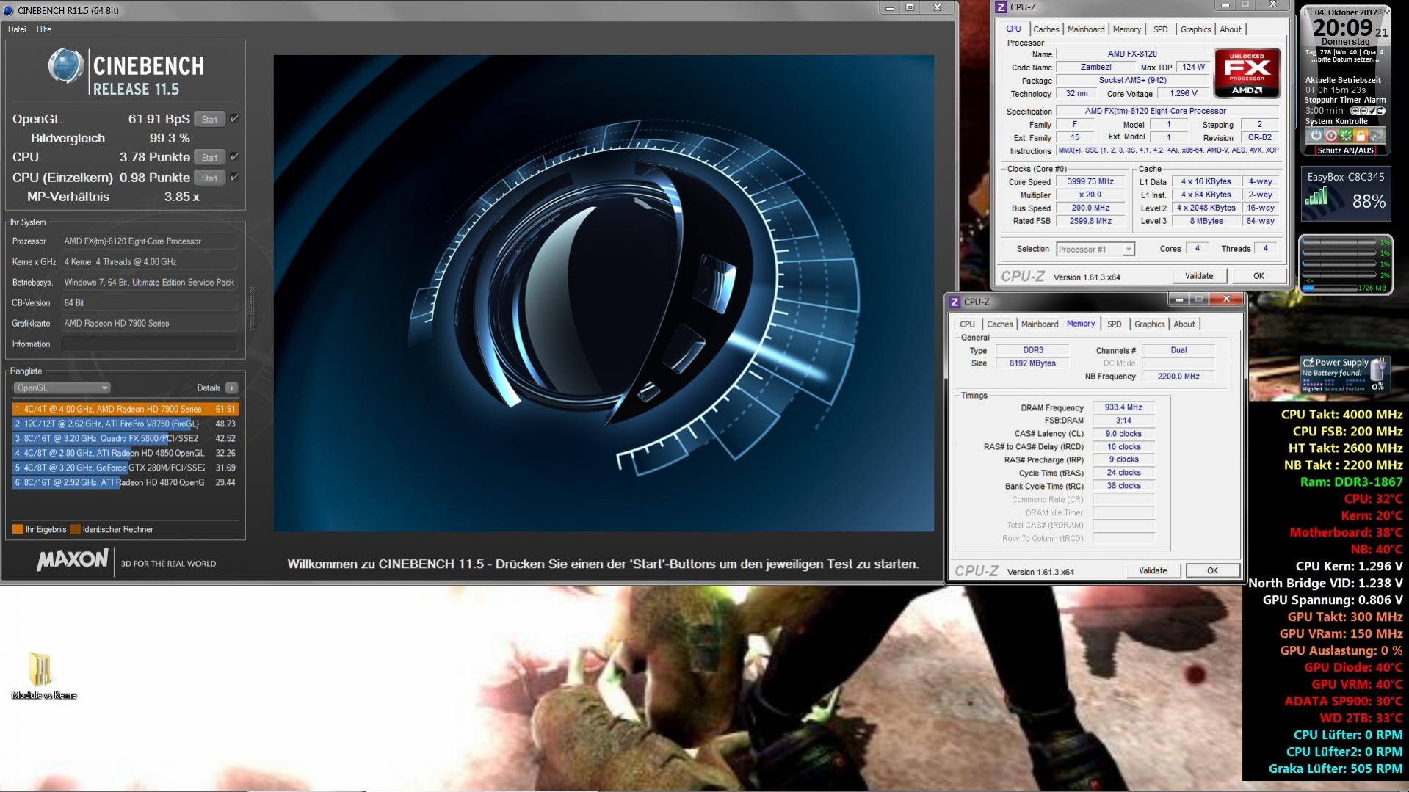Switch to About tab in top CPU-Z window
This screenshot has width=1409, height=792.
1231,29
